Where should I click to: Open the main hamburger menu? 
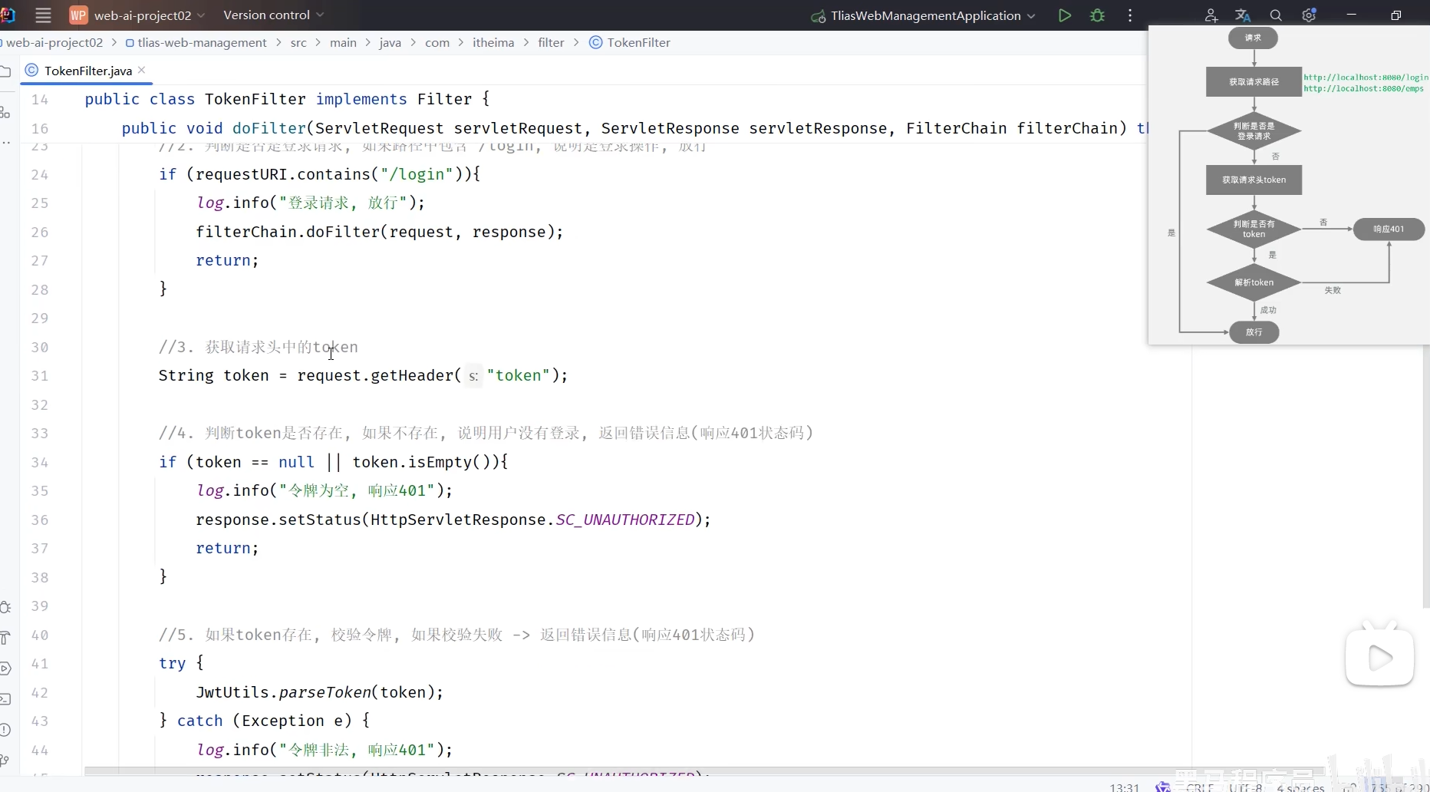click(43, 15)
